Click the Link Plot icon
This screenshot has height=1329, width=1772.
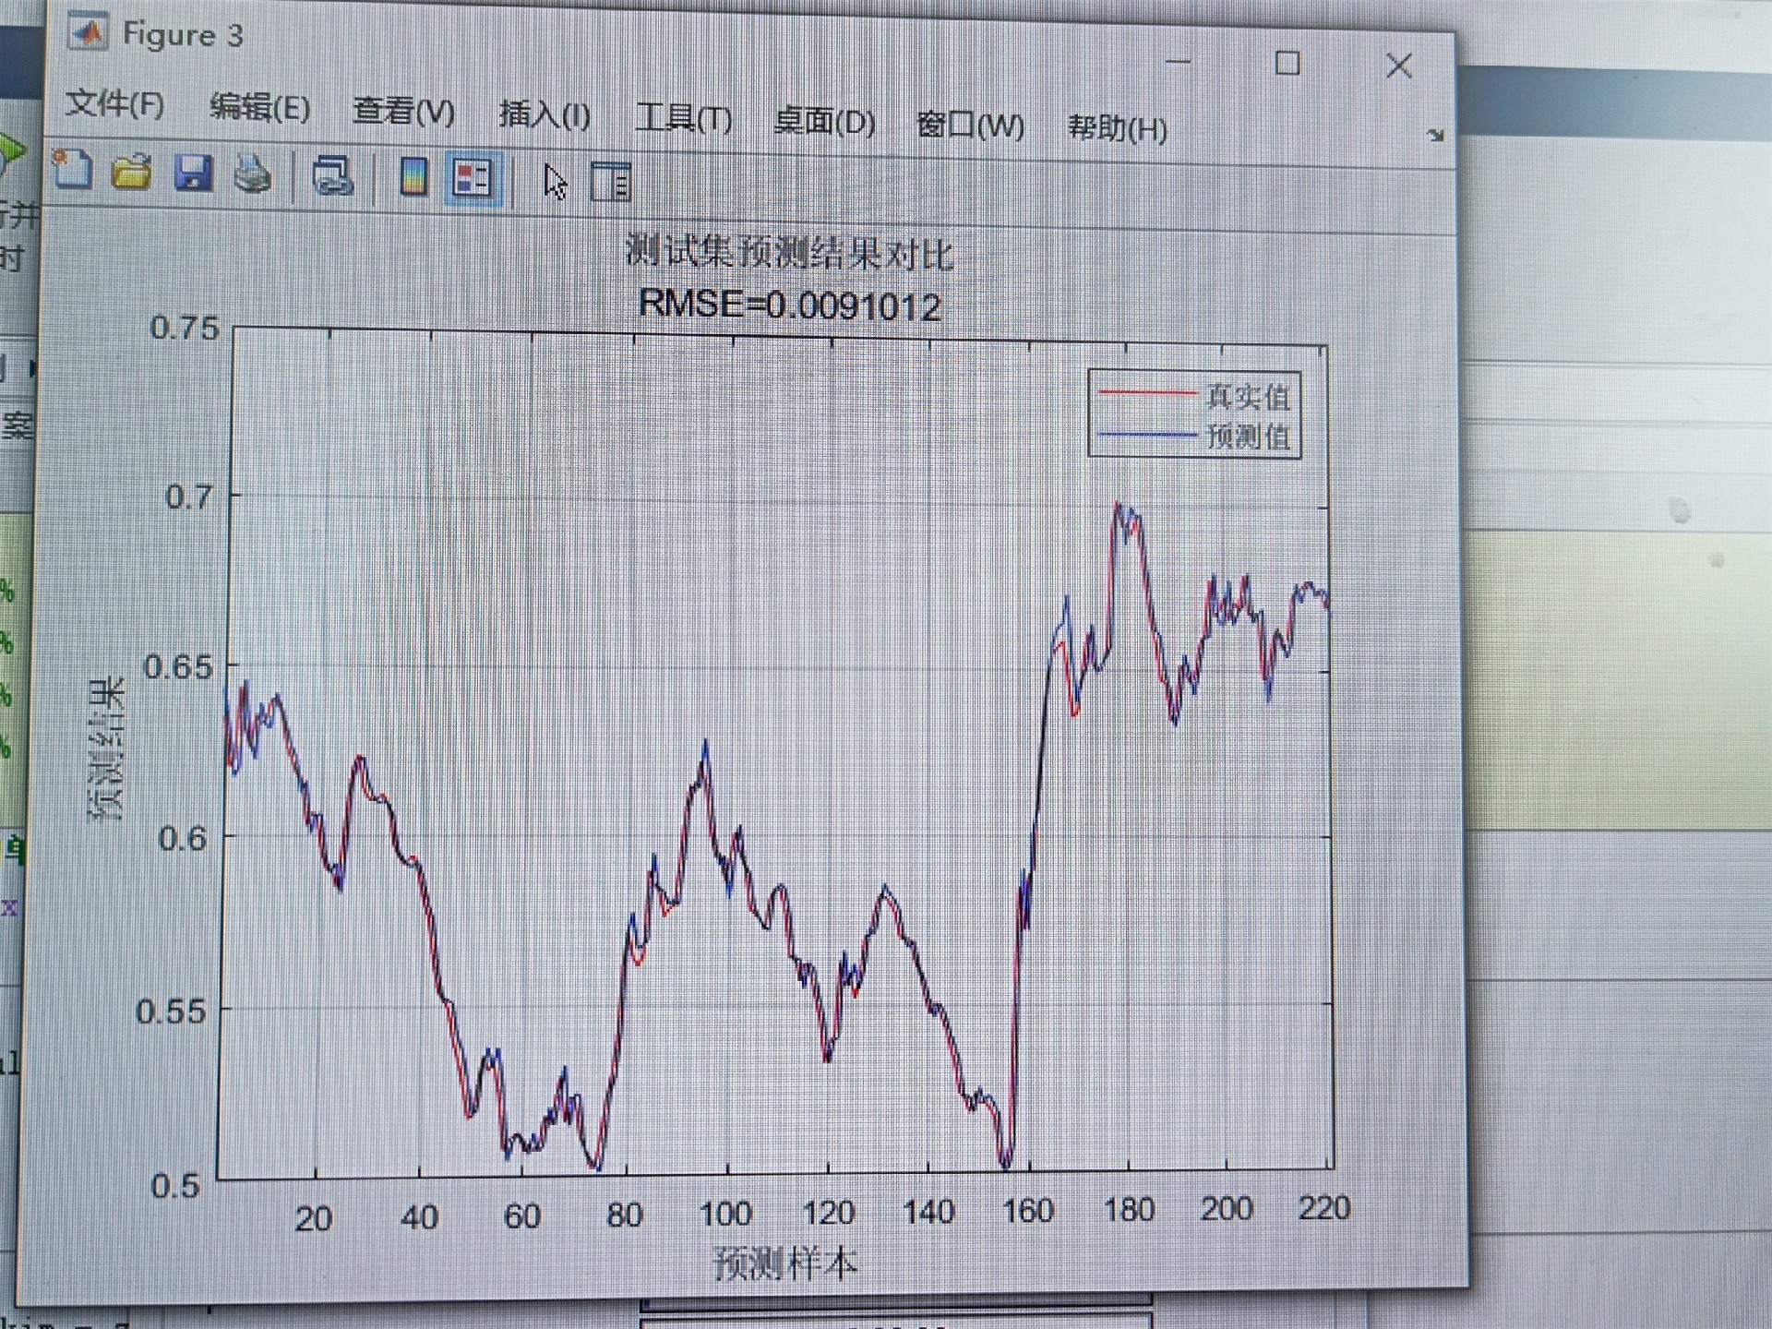coord(332,176)
